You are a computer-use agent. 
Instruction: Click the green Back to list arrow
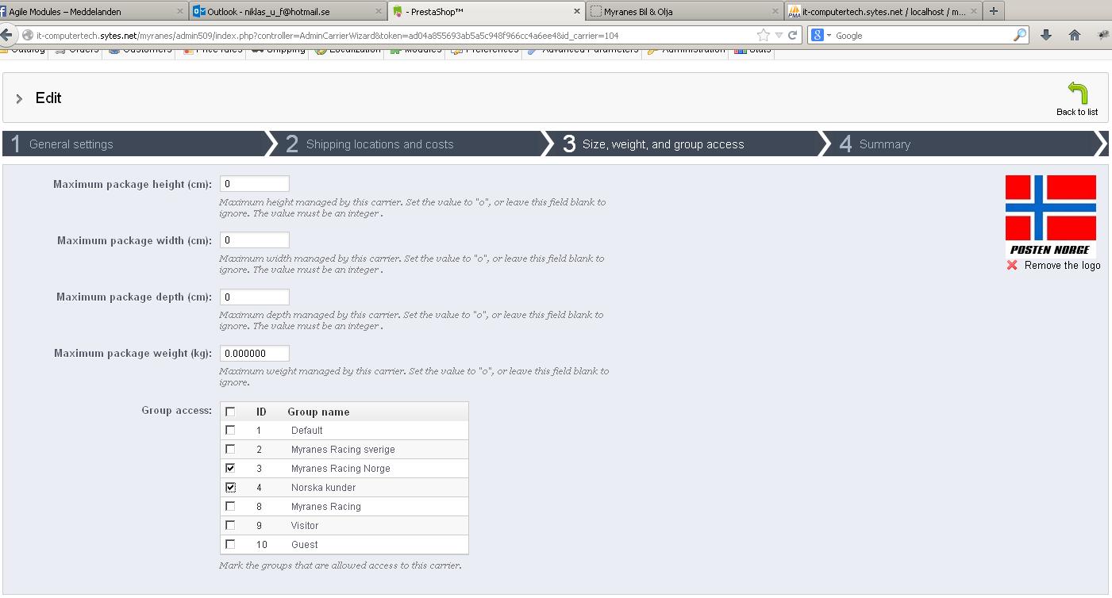tap(1077, 93)
